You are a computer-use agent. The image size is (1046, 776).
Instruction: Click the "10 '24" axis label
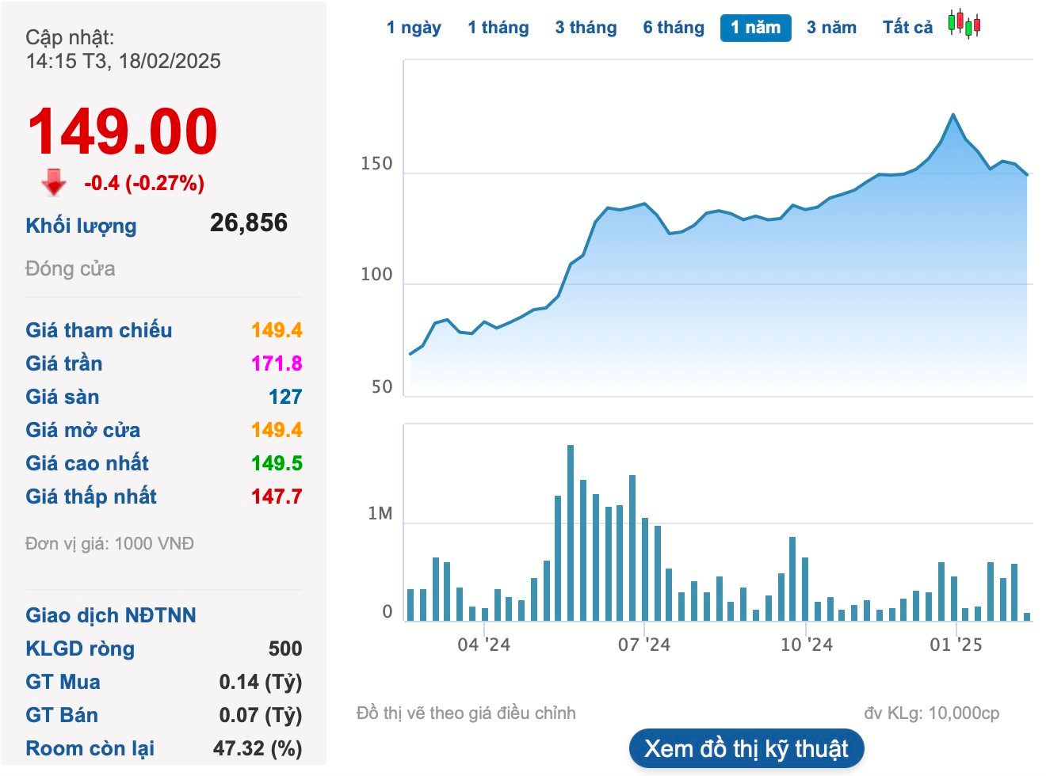806,645
